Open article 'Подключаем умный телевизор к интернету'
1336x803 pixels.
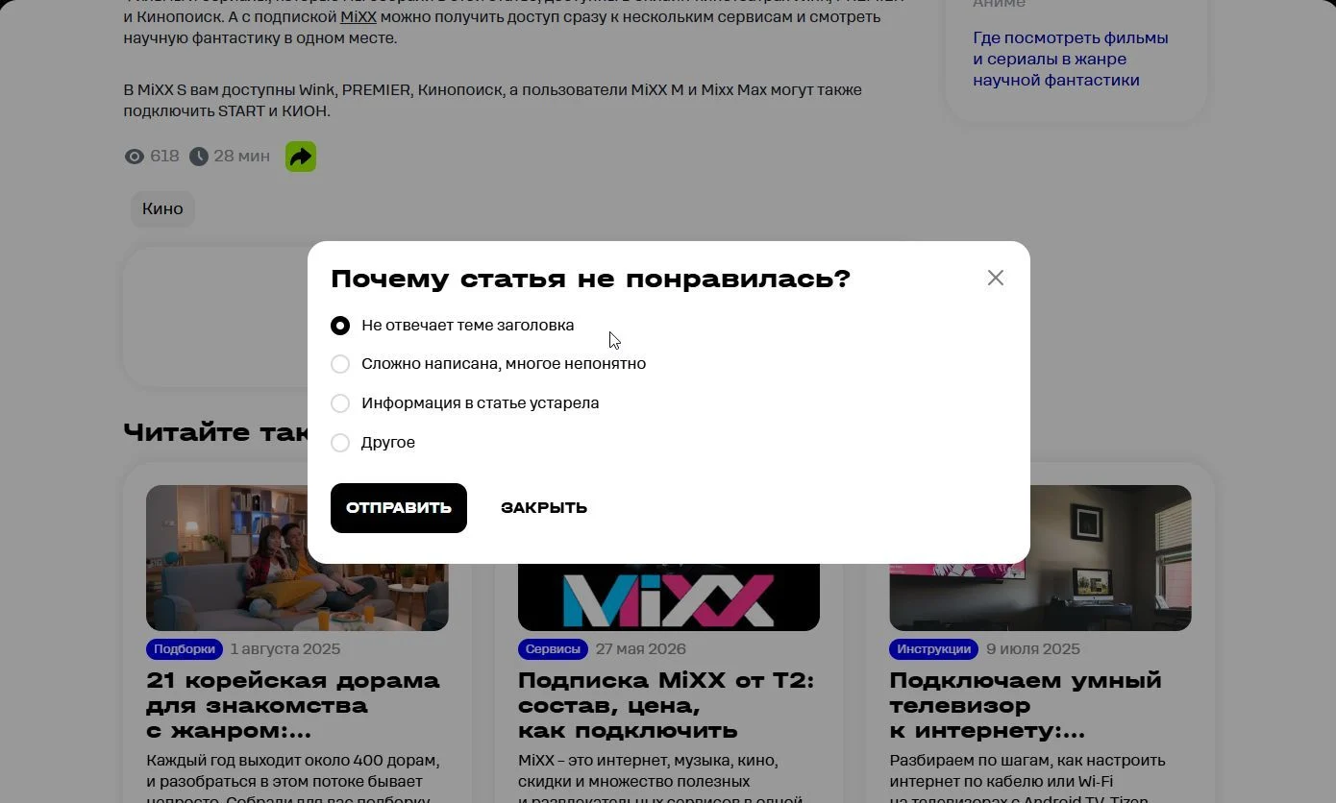click(x=1026, y=706)
